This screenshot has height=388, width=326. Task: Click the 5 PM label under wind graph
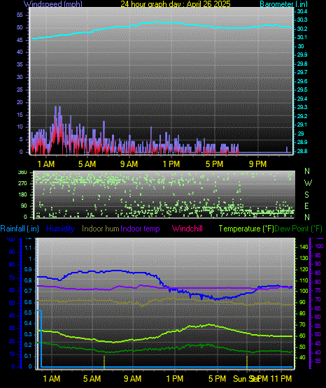click(214, 164)
